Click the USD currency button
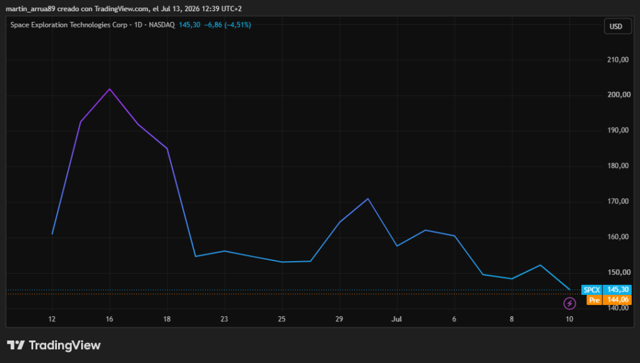The width and height of the screenshot is (640, 363). pos(617,26)
